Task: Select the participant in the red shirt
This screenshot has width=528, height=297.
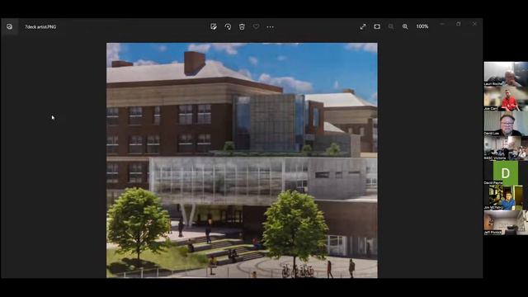Action: click(x=506, y=99)
